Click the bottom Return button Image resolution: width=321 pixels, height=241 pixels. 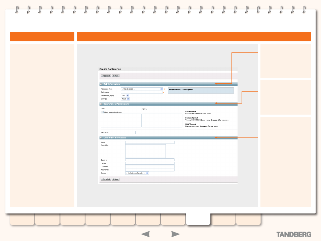pos(116,179)
